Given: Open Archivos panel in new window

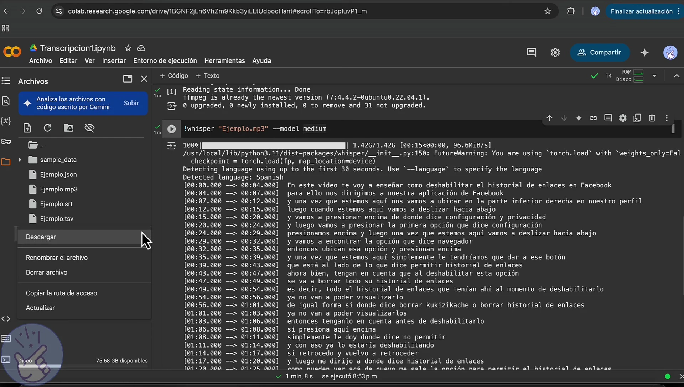Looking at the screenshot, I should pyautogui.click(x=128, y=79).
